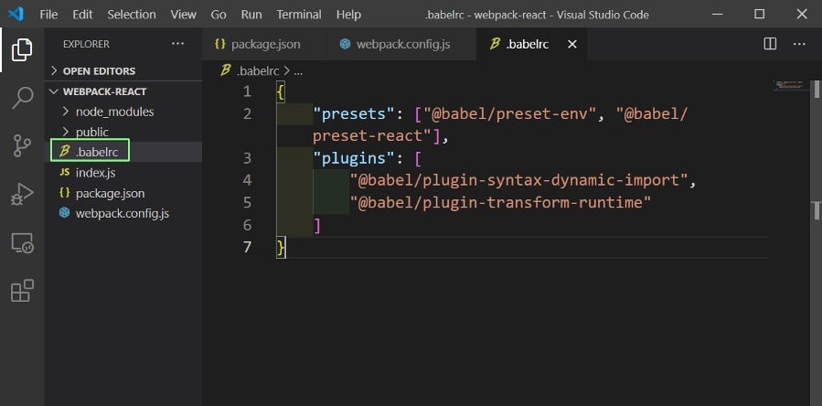
Task: Open the Search view icon
Action: [x=22, y=98]
